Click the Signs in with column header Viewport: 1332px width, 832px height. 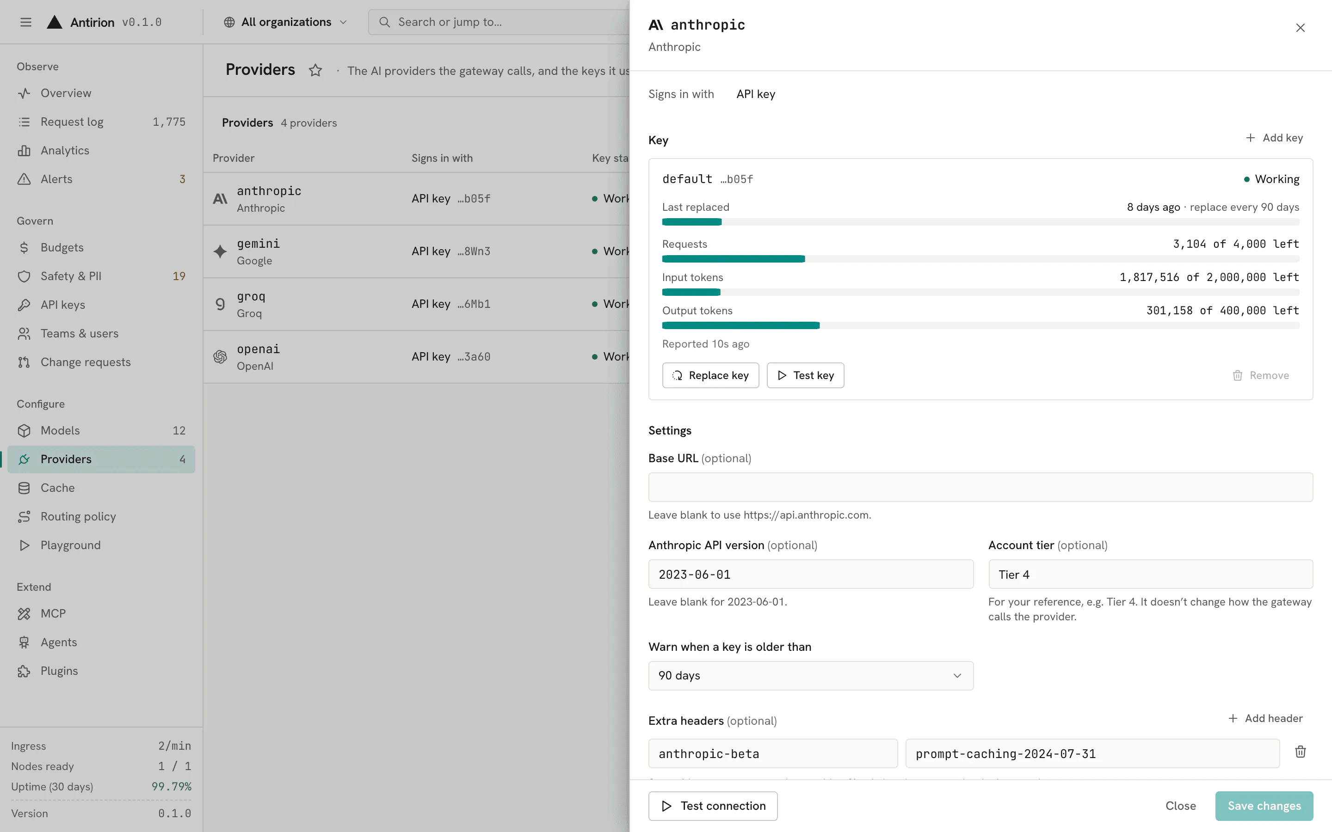[442, 158]
